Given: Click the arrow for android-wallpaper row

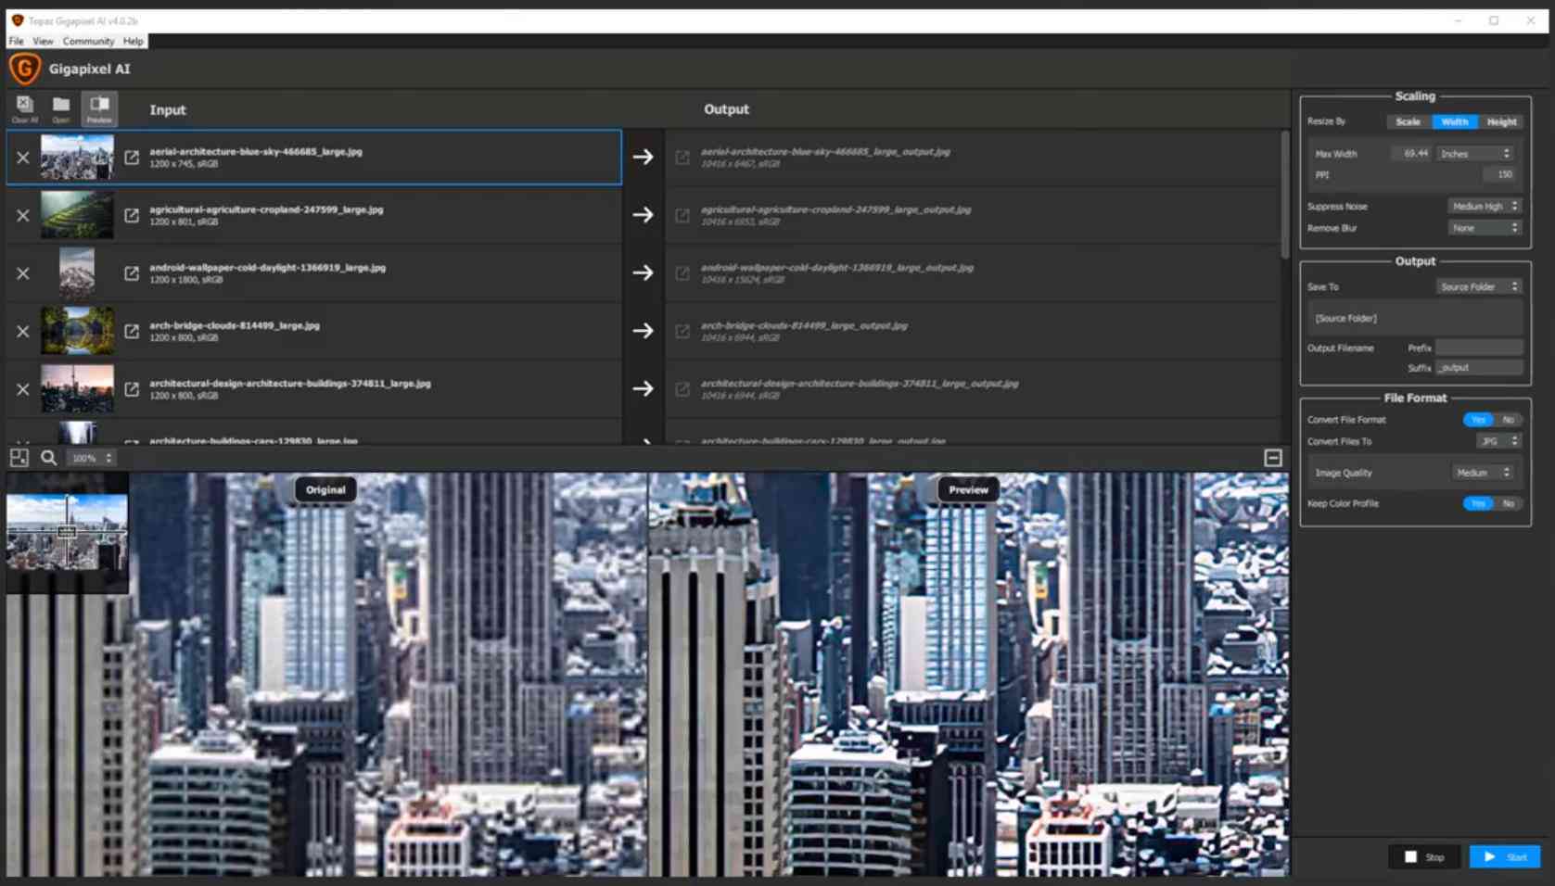Looking at the screenshot, I should pos(643,272).
